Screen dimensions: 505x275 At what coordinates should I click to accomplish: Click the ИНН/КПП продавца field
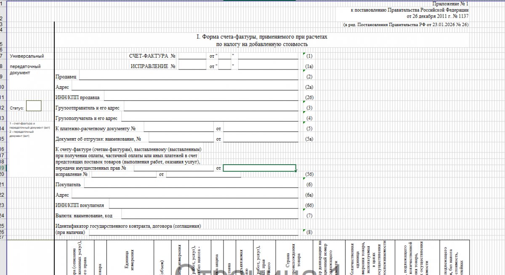tap(202, 98)
